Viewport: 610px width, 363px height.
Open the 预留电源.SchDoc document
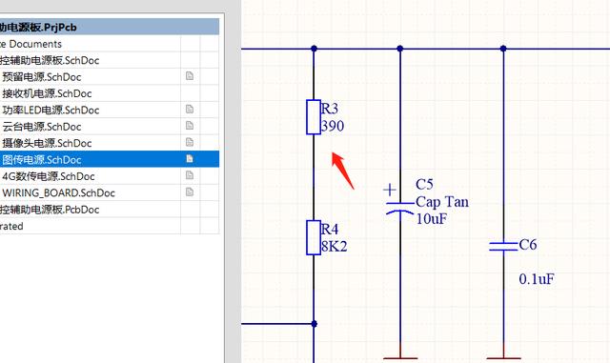(x=42, y=76)
